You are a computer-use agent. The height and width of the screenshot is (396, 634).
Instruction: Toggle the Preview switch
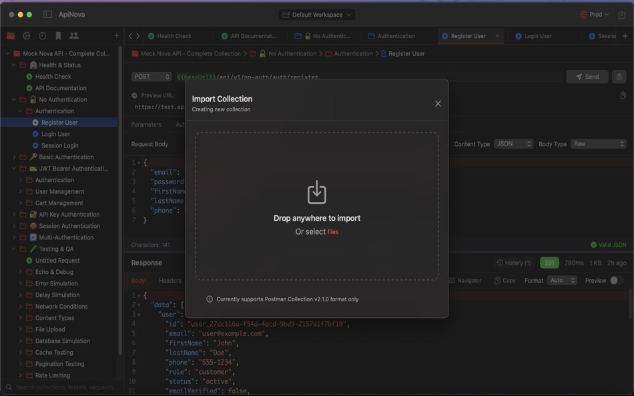coord(616,281)
